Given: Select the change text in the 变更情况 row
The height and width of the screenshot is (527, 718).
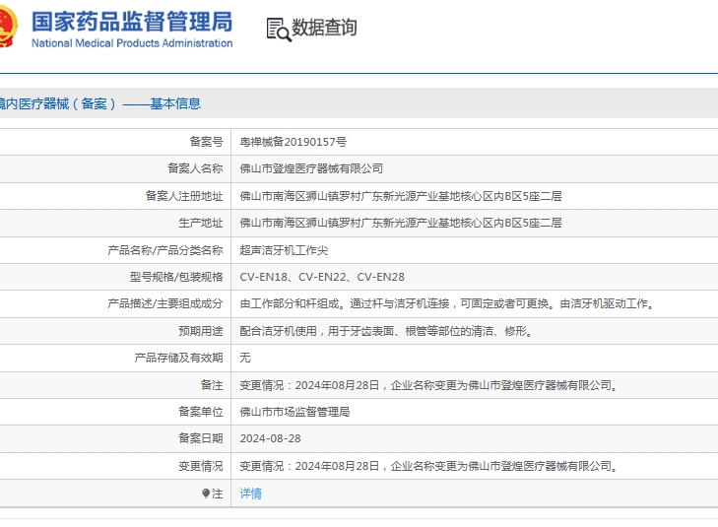Looking at the screenshot, I should pos(429,466).
